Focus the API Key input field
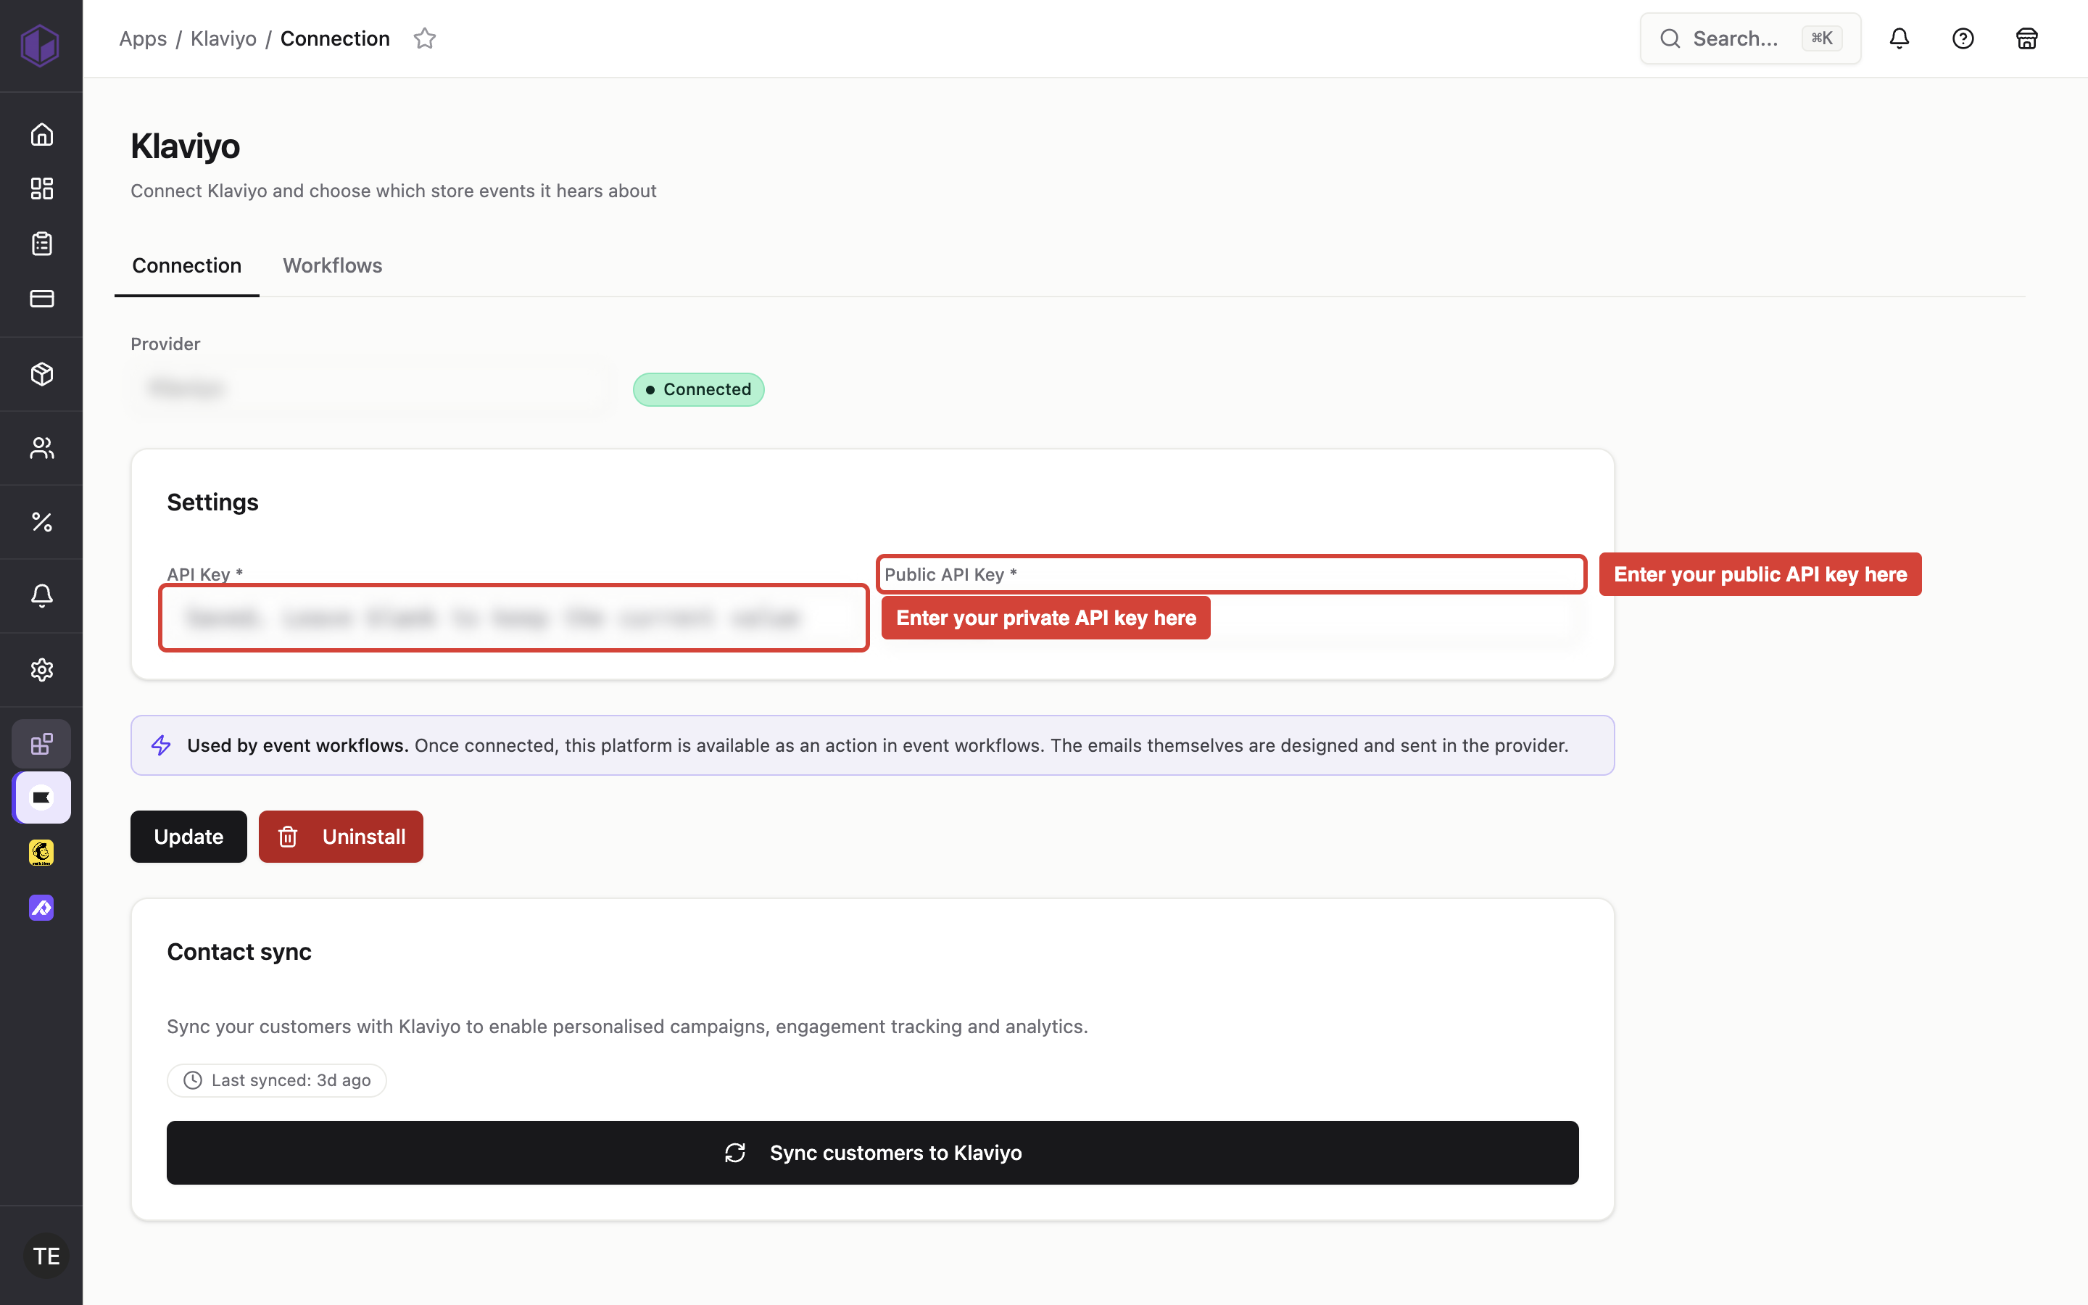Screen dimensions: 2088x1305 513,617
